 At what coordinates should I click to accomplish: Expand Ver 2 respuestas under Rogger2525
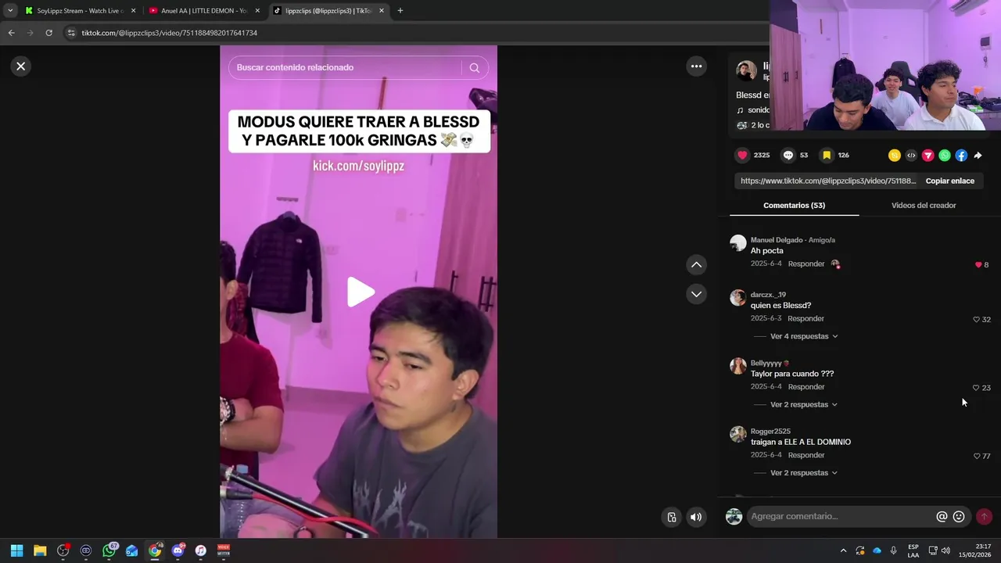804,472
